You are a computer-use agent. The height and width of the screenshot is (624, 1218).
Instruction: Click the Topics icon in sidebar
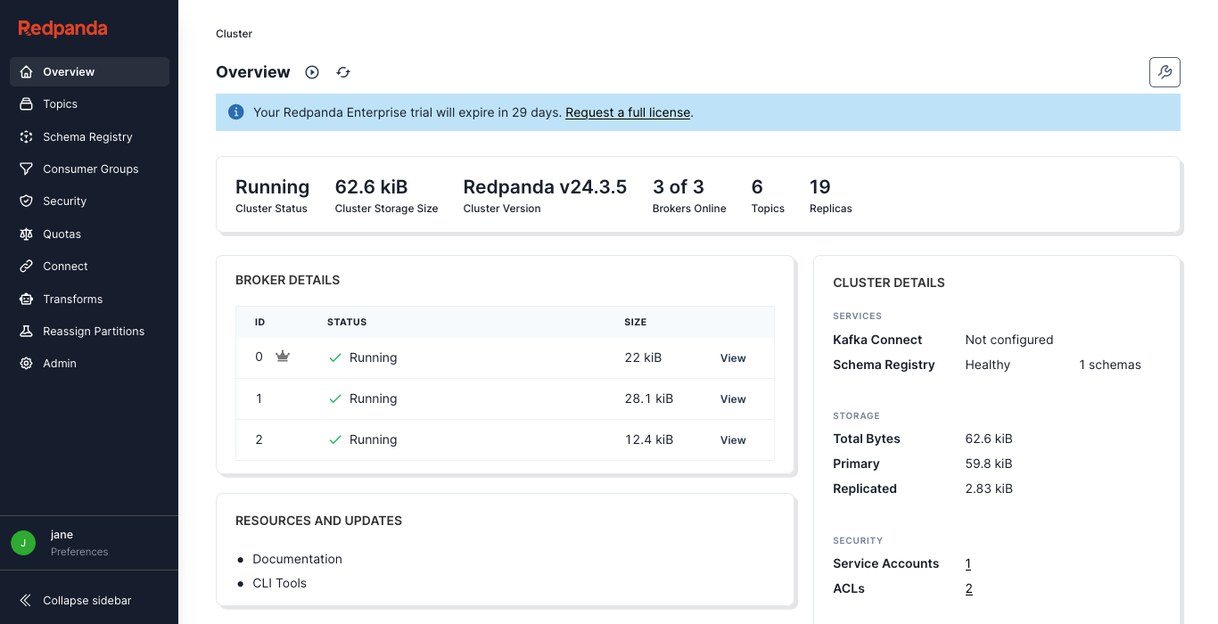pyautogui.click(x=27, y=104)
